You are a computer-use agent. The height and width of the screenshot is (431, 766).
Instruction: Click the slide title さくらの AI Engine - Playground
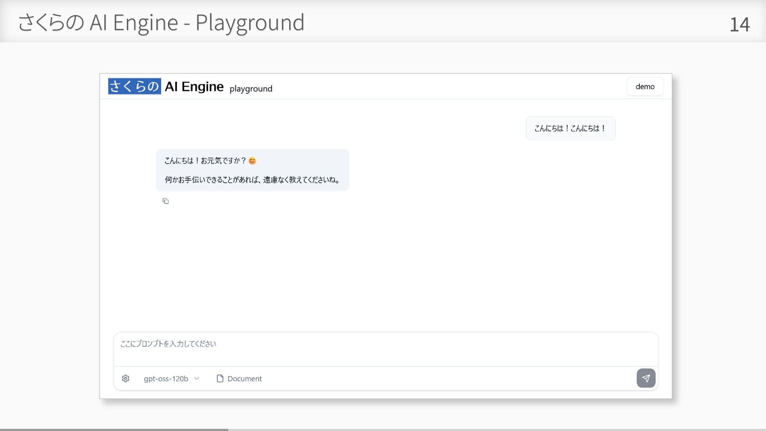161,22
